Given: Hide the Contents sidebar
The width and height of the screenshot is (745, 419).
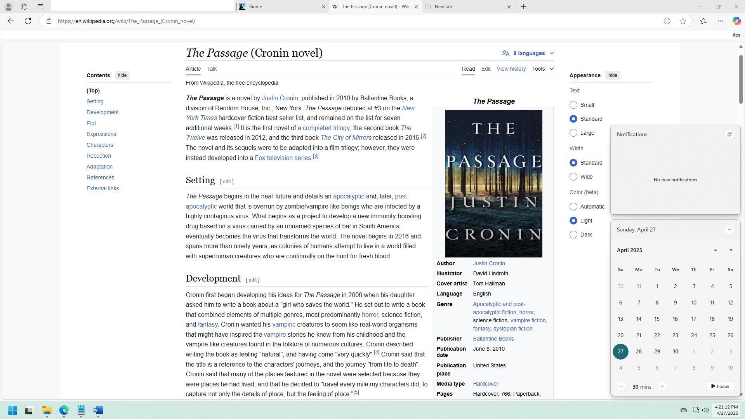Looking at the screenshot, I should point(122,75).
